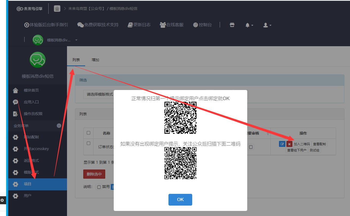
Task: Click the 未来鸟引擎 logo
Action: click(x=29, y=9)
